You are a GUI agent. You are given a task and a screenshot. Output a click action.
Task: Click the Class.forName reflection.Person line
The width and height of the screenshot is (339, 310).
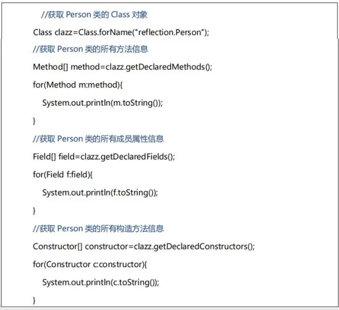point(121,32)
